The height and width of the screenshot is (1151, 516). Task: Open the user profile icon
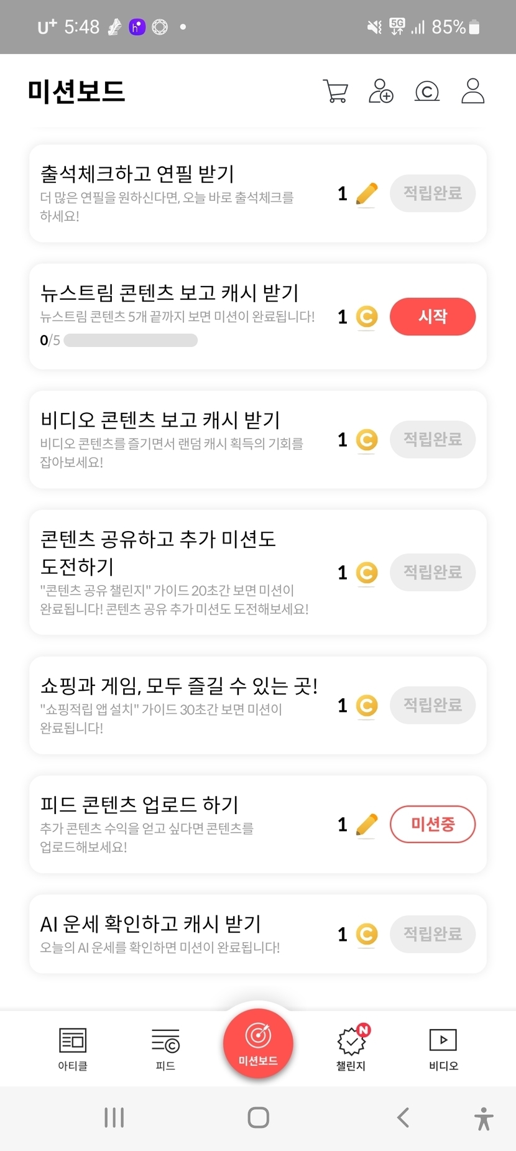[x=472, y=91]
